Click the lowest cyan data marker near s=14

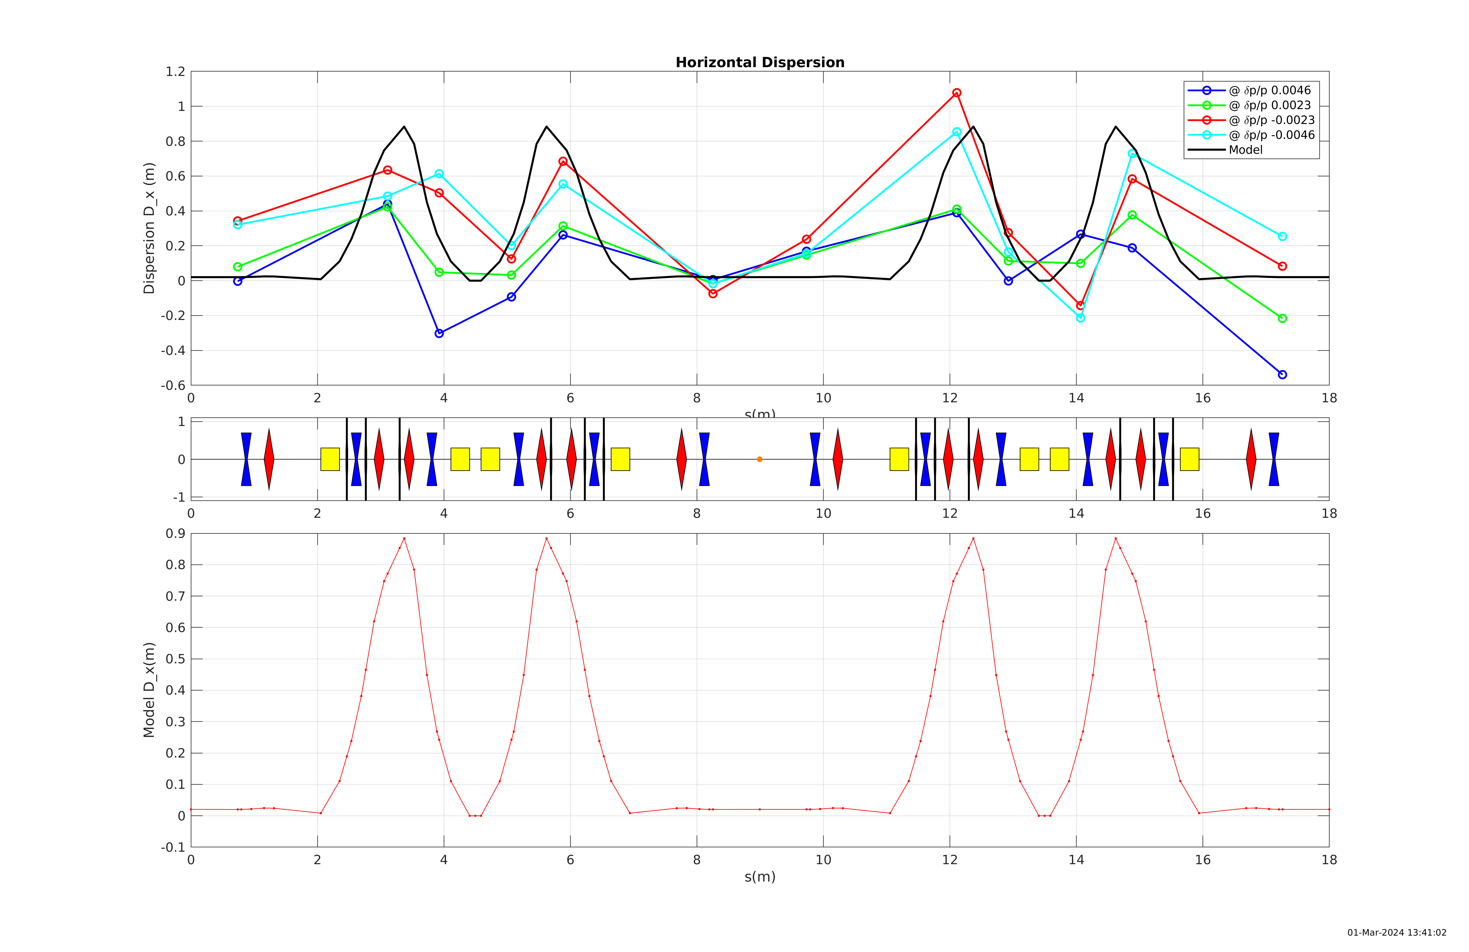(x=1080, y=318)
